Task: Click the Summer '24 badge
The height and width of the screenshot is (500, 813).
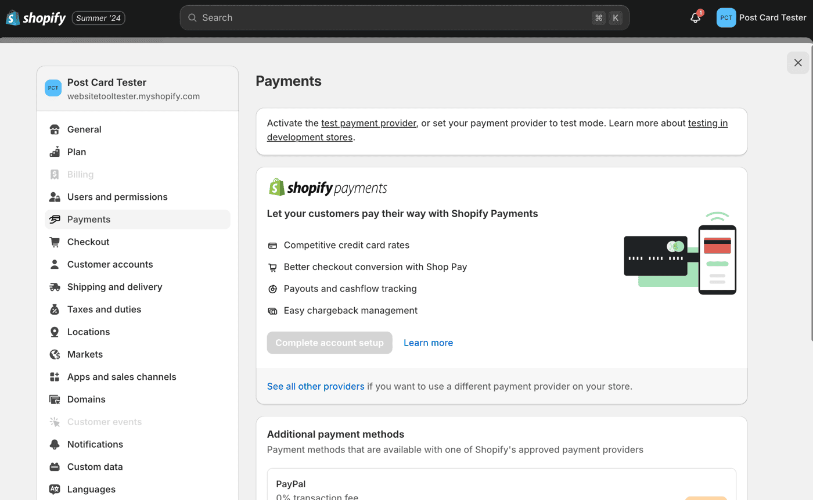Action: coord(99,18)
